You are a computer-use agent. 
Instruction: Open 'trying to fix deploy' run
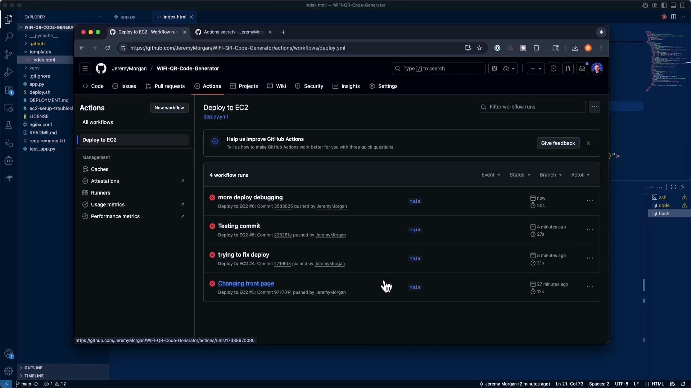point(244,255)
